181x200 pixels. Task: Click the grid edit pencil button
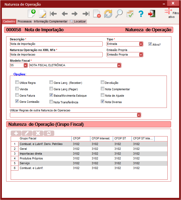pyautogui.click(x=27, y=133)
